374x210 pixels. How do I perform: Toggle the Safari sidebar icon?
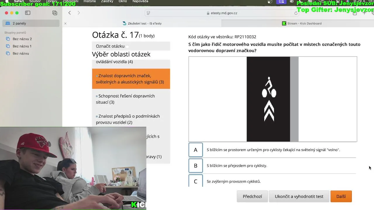[28, 13]
